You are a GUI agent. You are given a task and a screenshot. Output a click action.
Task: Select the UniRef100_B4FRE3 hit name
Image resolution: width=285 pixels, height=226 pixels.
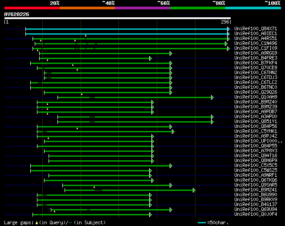tap(256, 58)
